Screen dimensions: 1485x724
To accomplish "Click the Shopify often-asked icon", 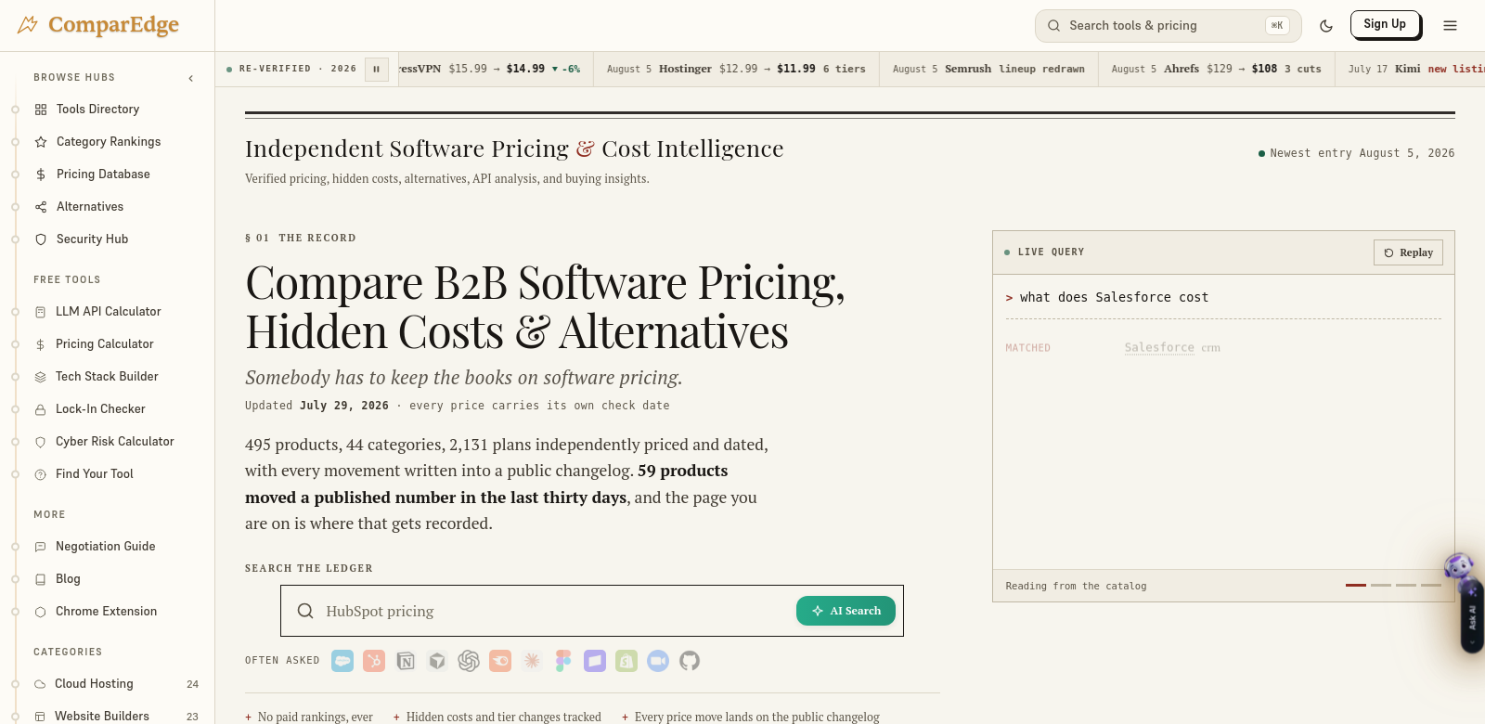I will tap(626, 661).
